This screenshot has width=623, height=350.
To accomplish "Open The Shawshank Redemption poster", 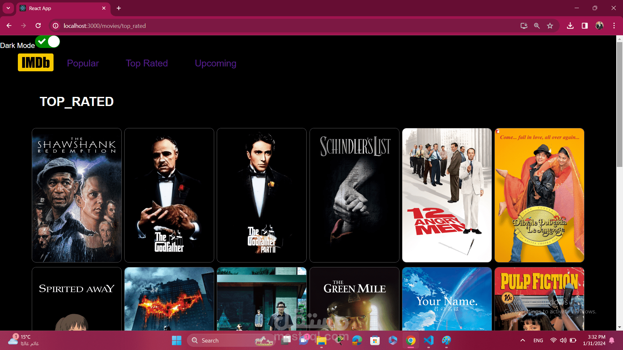I will click(x=77, y=195).
